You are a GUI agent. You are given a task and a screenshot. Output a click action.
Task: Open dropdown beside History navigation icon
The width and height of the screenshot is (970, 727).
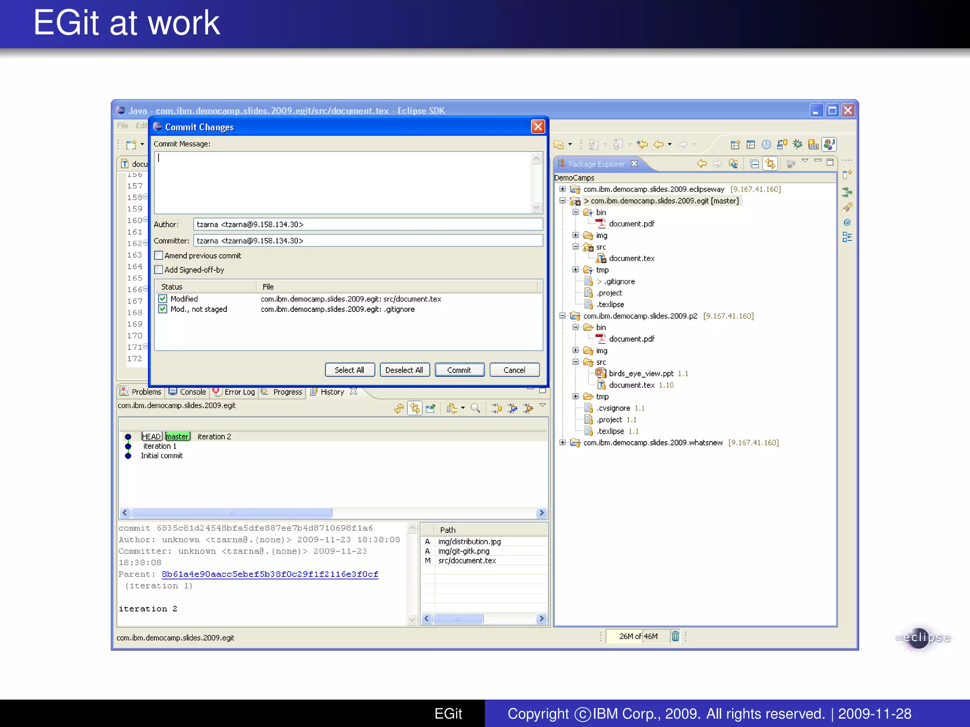pyautogui.click(x=463, y=408)
